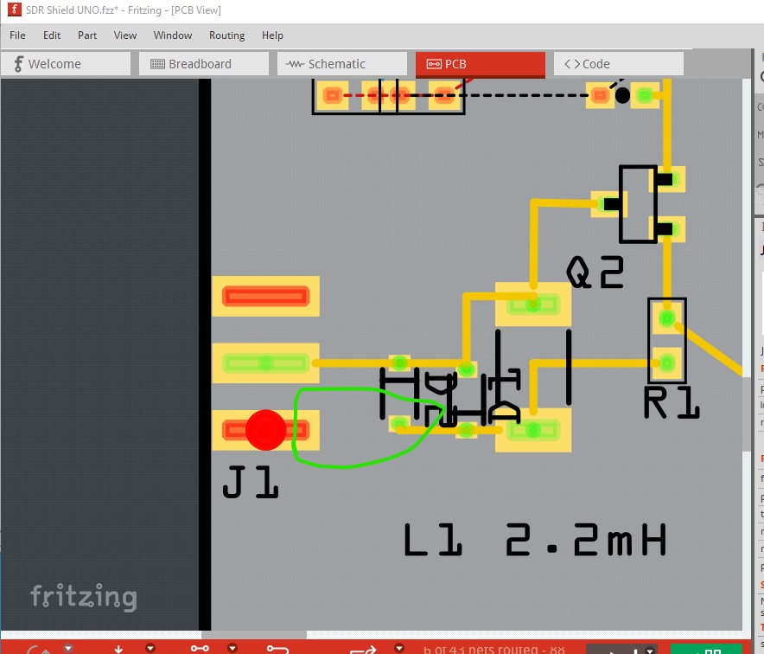Expand the Rotate dropdown arrow
Screen dimensions: 764x654
click(x=68, y=649)
